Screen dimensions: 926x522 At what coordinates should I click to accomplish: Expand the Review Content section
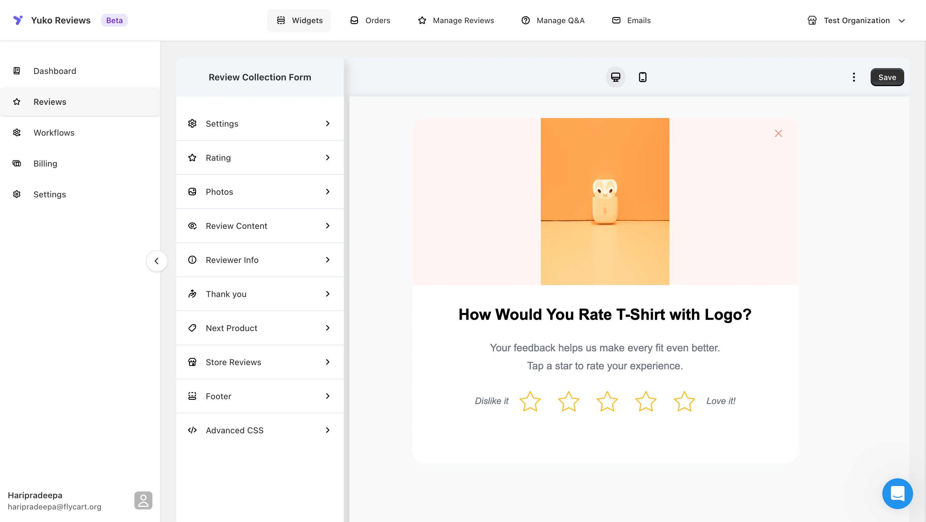(259, 226)
